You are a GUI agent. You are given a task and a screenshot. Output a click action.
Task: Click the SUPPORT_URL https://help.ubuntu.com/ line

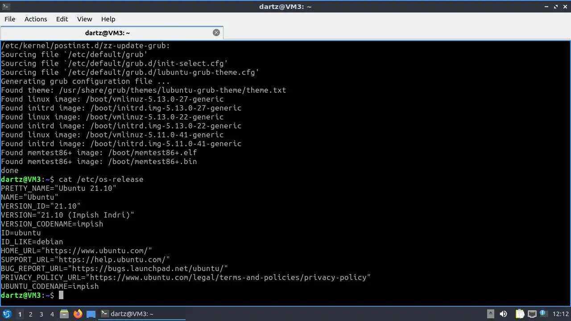[x=85, y=259]
